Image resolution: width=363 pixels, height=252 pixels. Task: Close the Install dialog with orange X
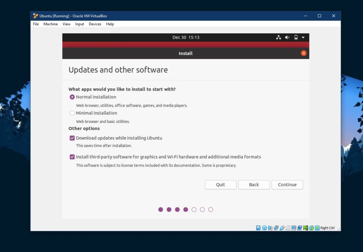(x=303, y=53)
